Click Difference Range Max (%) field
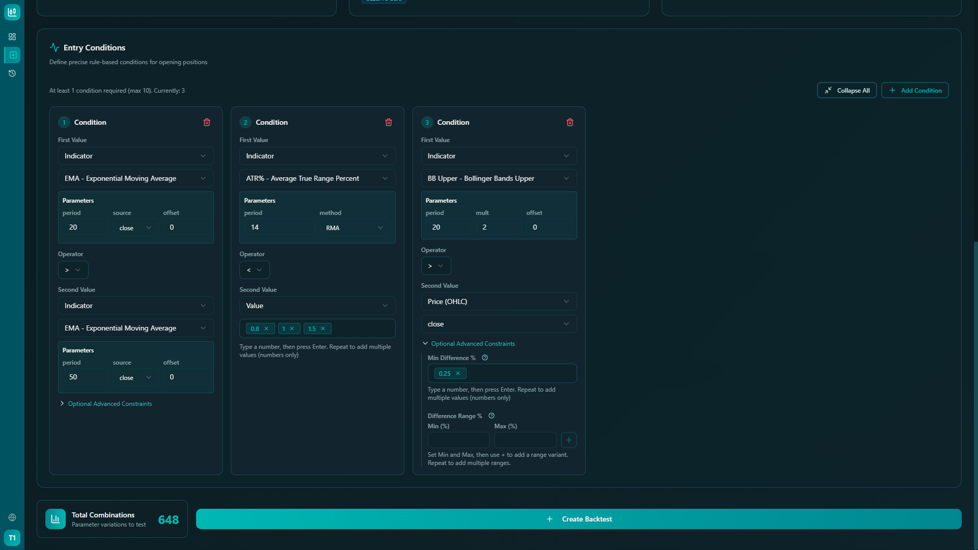 525,440
